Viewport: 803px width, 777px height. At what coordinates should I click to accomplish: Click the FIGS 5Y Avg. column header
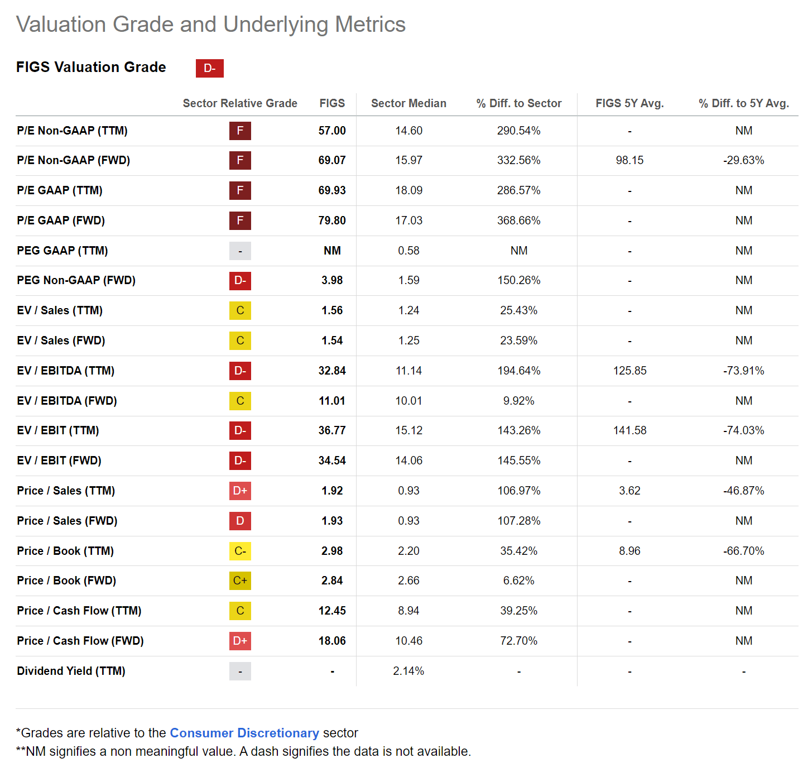(629, 103)
